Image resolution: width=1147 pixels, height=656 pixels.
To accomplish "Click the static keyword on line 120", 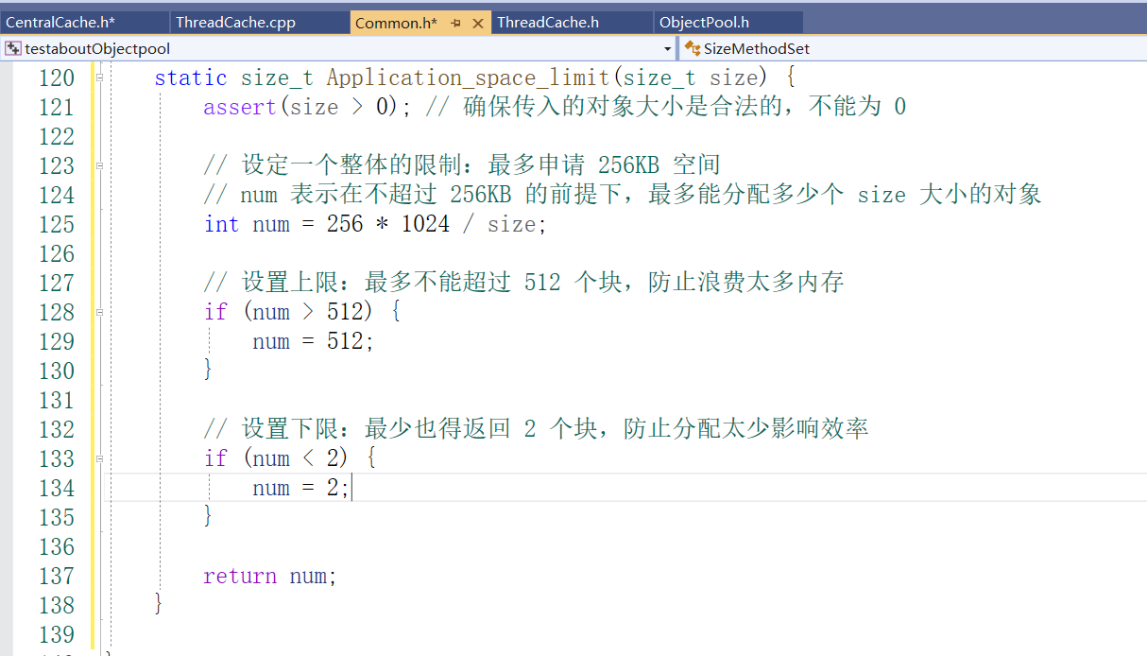I will [191, 78].
